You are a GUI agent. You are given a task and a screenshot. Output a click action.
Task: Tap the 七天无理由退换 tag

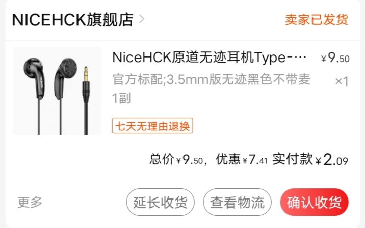[152, 126]
